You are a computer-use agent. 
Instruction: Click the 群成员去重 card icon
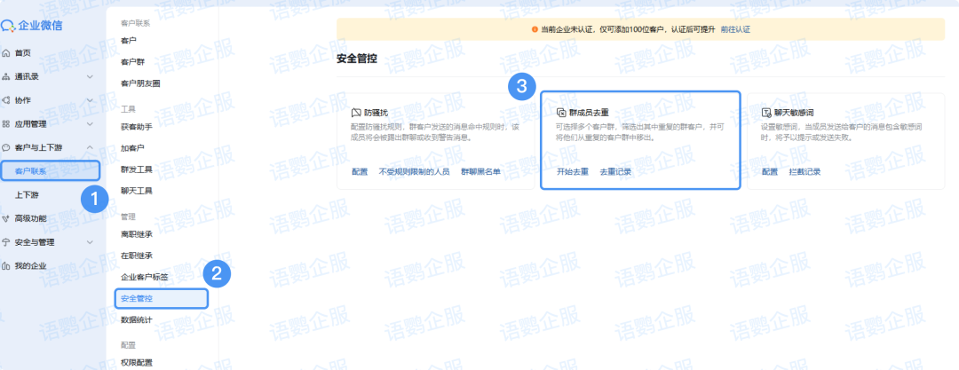pos(561,114)
